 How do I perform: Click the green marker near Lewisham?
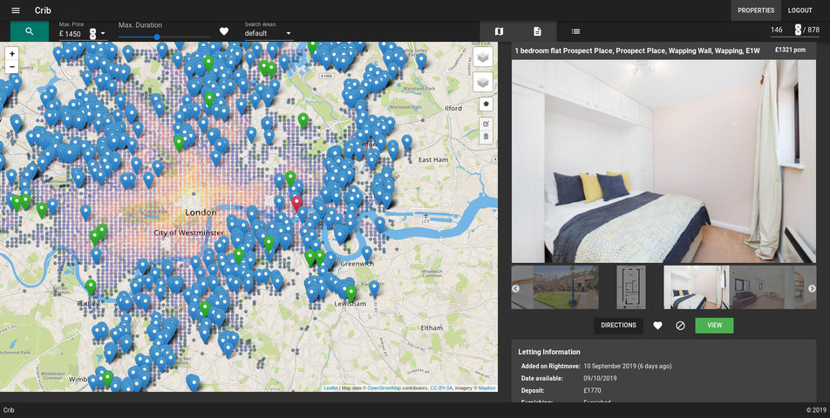tap(351, 293)
